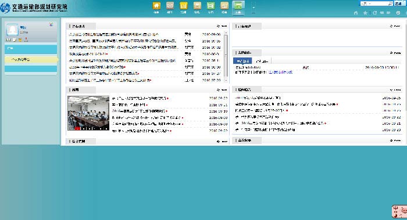Click the refresh icon beside the star
The width and height of the screenshot is (407, 220).
coord(374,13)
